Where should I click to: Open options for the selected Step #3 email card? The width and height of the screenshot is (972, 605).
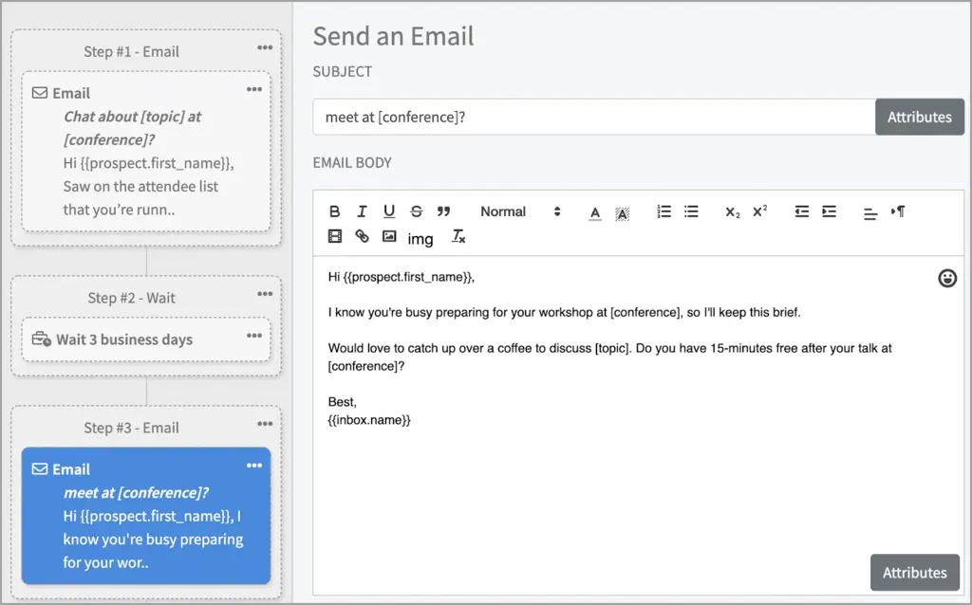click(254, 466)
